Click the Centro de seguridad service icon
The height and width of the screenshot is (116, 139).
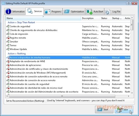(8, 26)
